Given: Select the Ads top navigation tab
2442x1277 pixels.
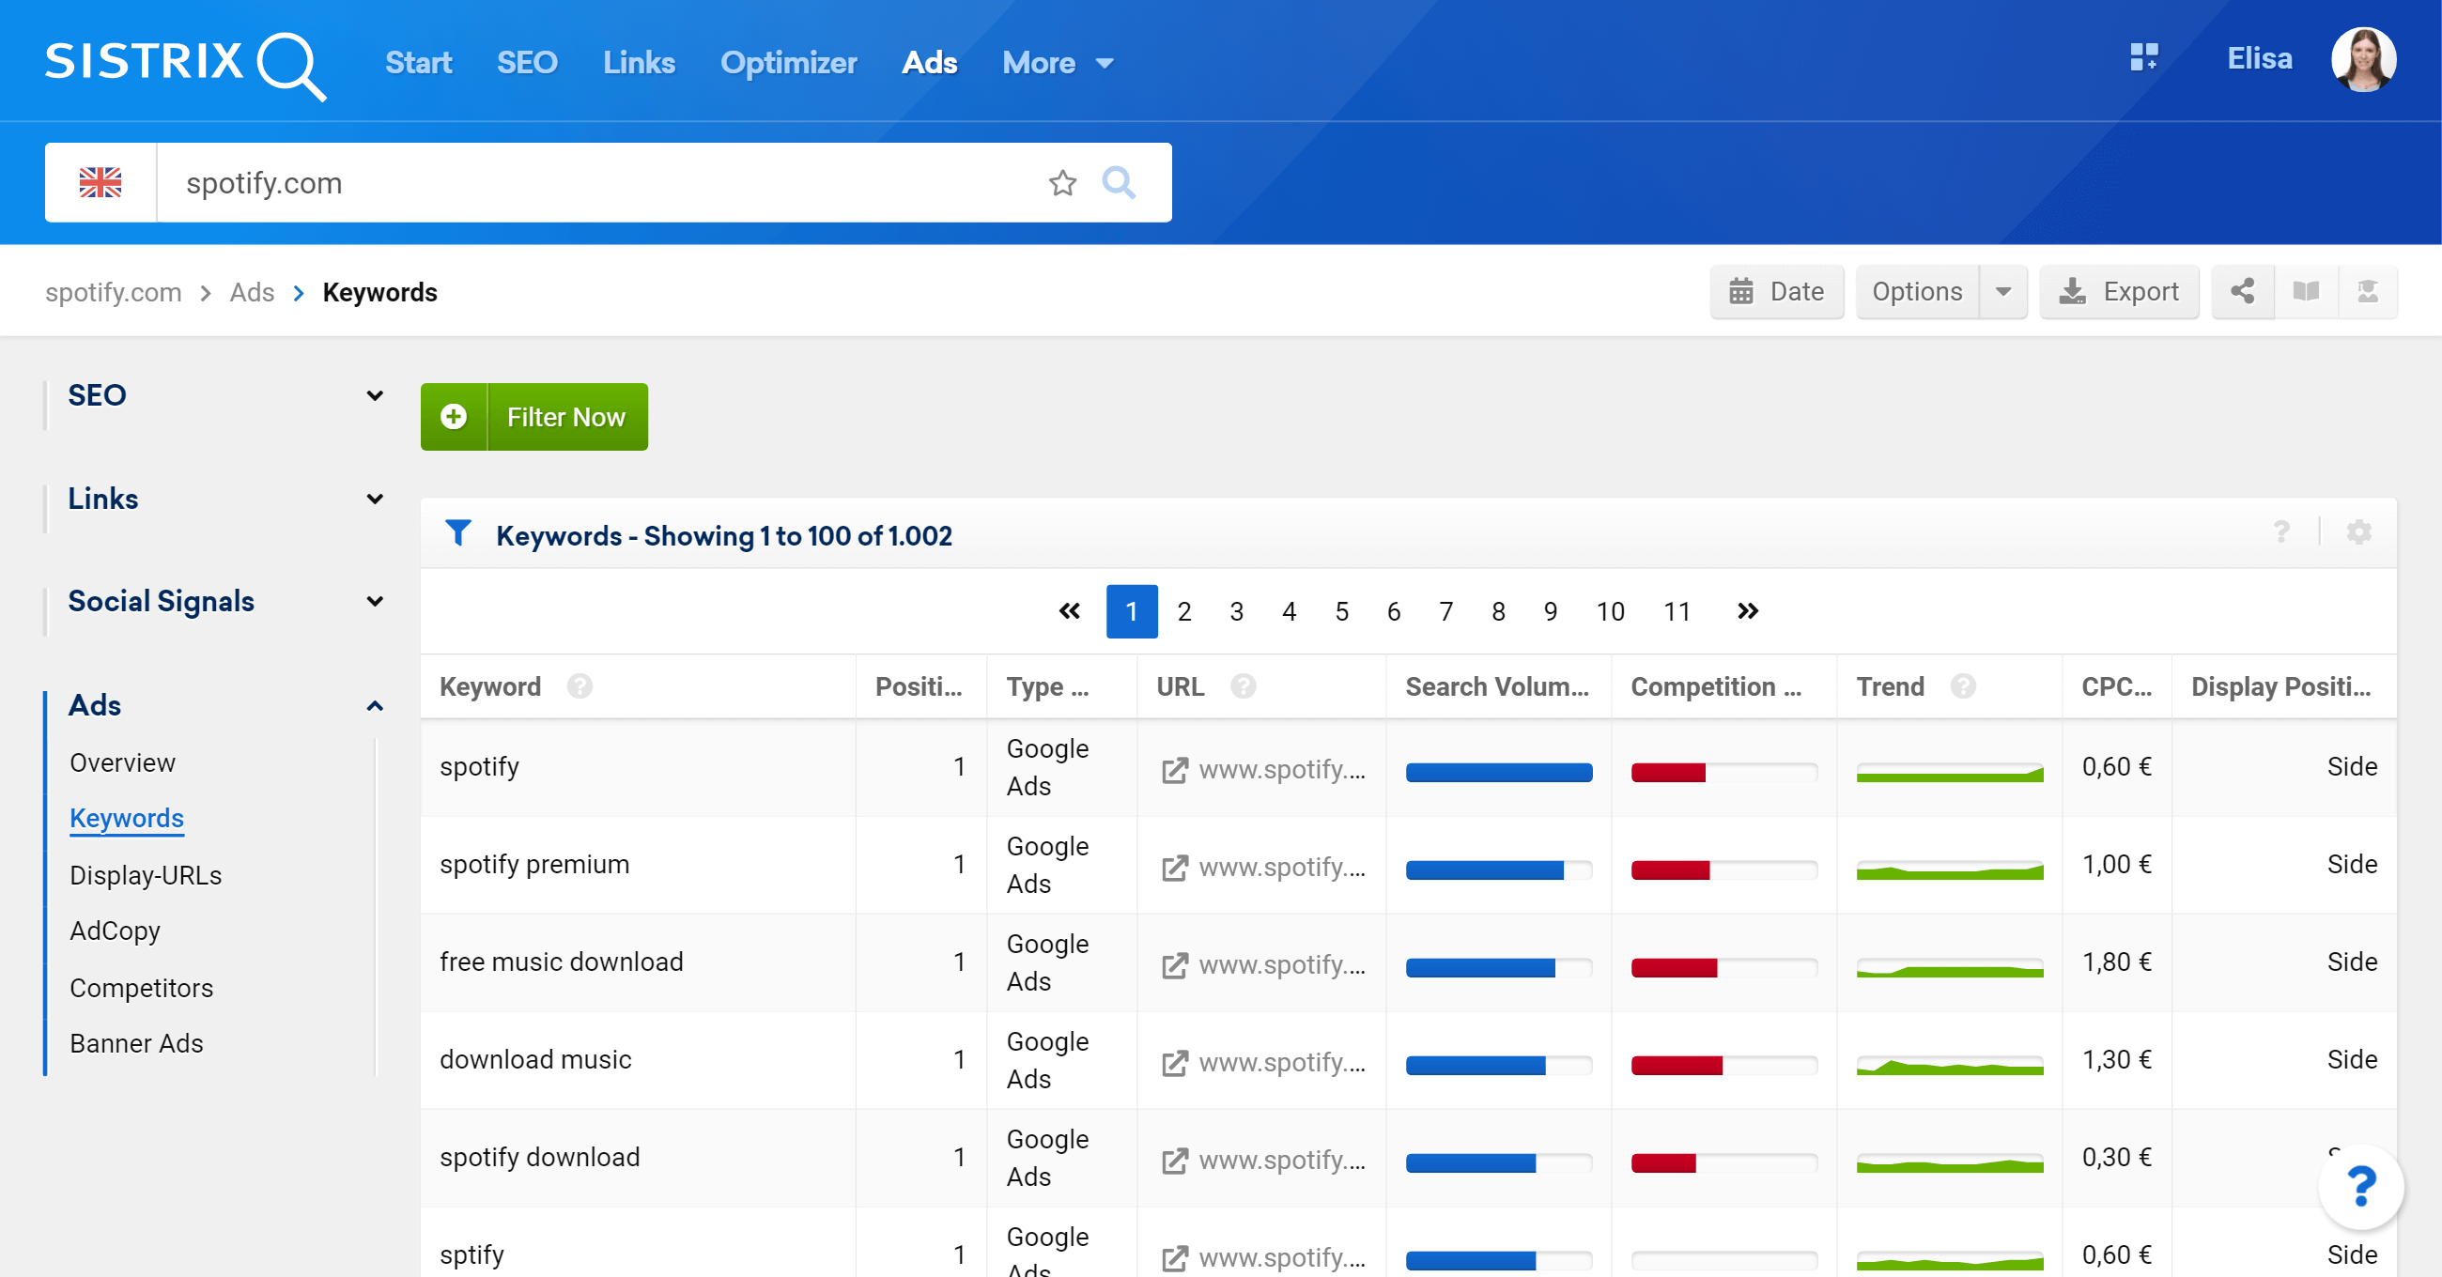Looking at the screenshot, I should click(x=929, y=63).
